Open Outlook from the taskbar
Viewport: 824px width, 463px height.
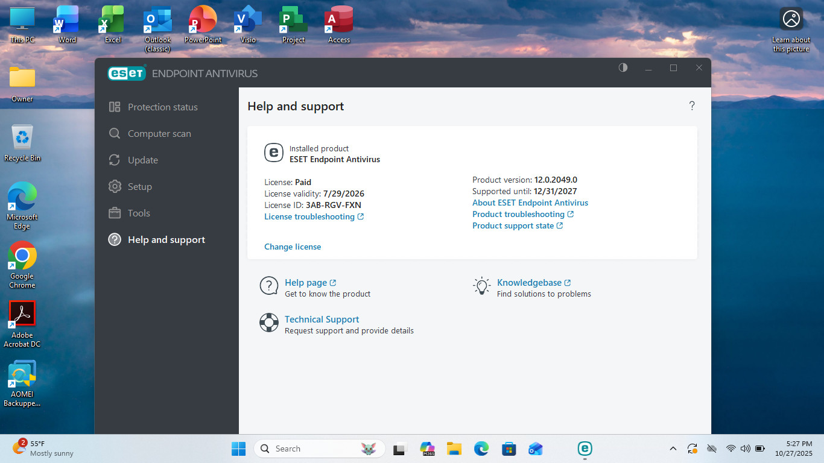[535, 449]
